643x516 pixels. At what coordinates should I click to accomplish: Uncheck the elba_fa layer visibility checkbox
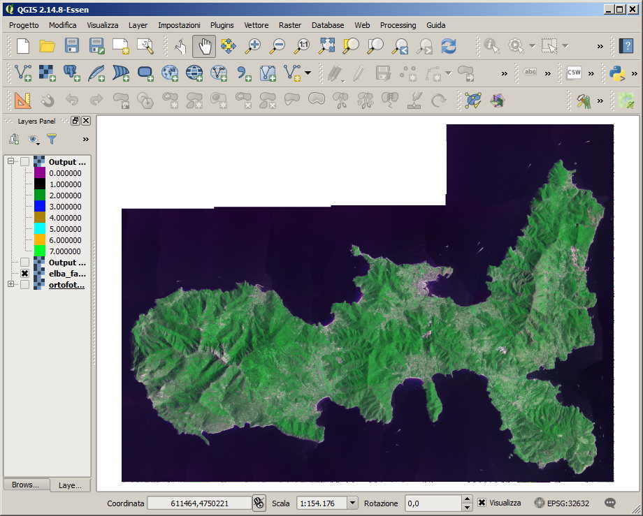click(25, 274)
